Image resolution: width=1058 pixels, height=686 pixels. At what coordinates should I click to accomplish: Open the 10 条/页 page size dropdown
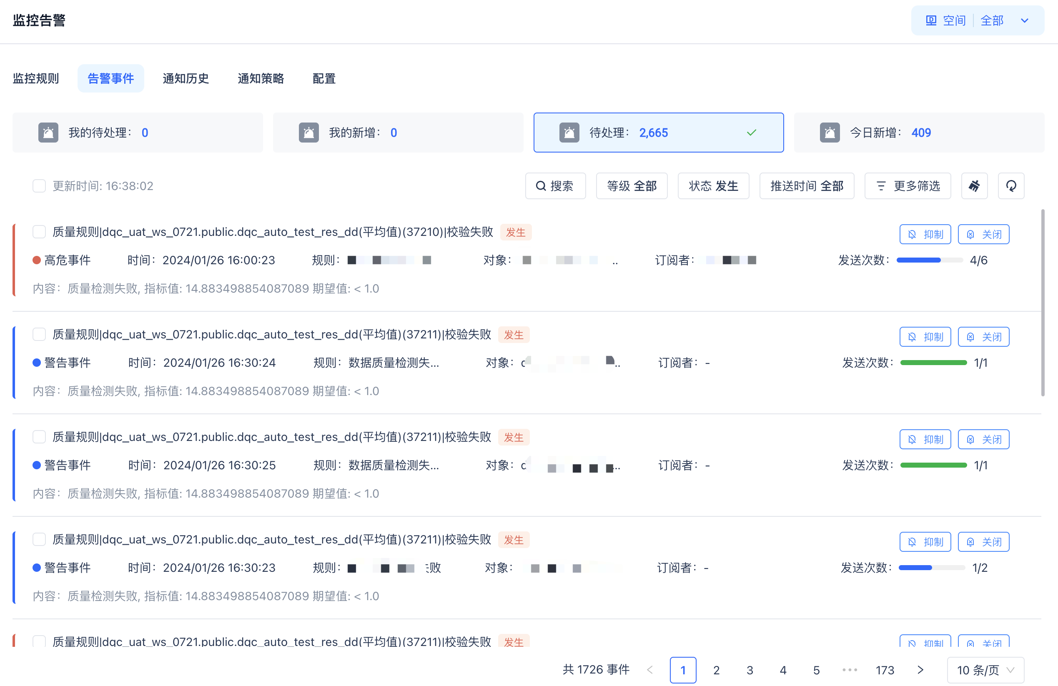click(985, 670)
